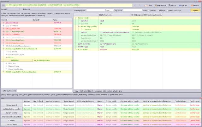
Task: Click the Legend button
Action: point(195,10)
